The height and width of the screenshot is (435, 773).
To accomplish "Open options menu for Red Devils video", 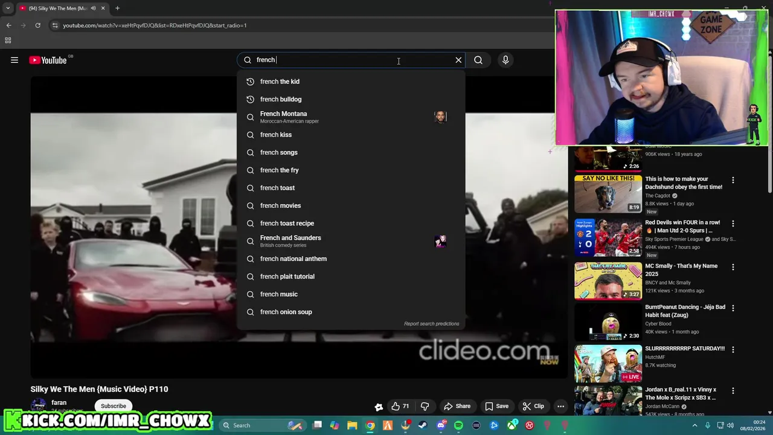I will click(x=733, y=224).
